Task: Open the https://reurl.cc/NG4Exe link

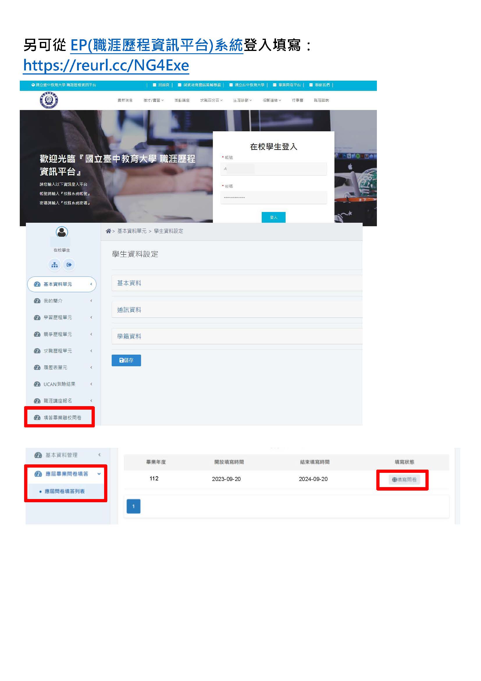Action: [106, 65]
